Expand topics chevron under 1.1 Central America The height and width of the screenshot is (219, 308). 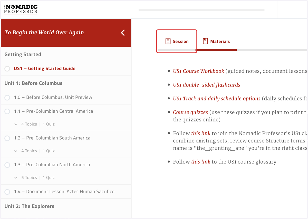click(x=16, y=124)
